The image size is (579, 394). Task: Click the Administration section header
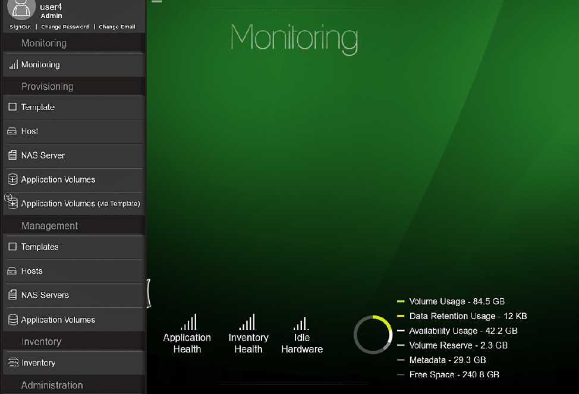tap(52, 385)
